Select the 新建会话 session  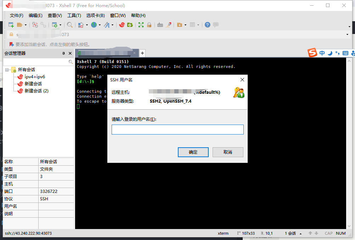point(33,84)
